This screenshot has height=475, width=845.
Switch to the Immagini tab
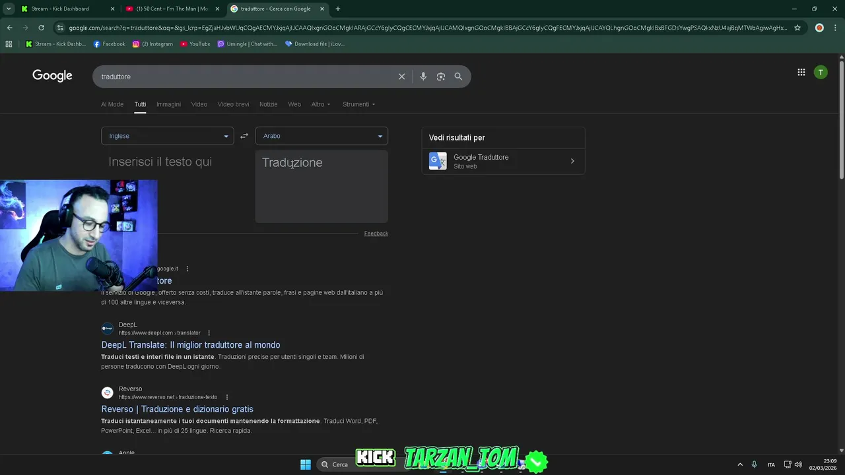tap(168, 104)
